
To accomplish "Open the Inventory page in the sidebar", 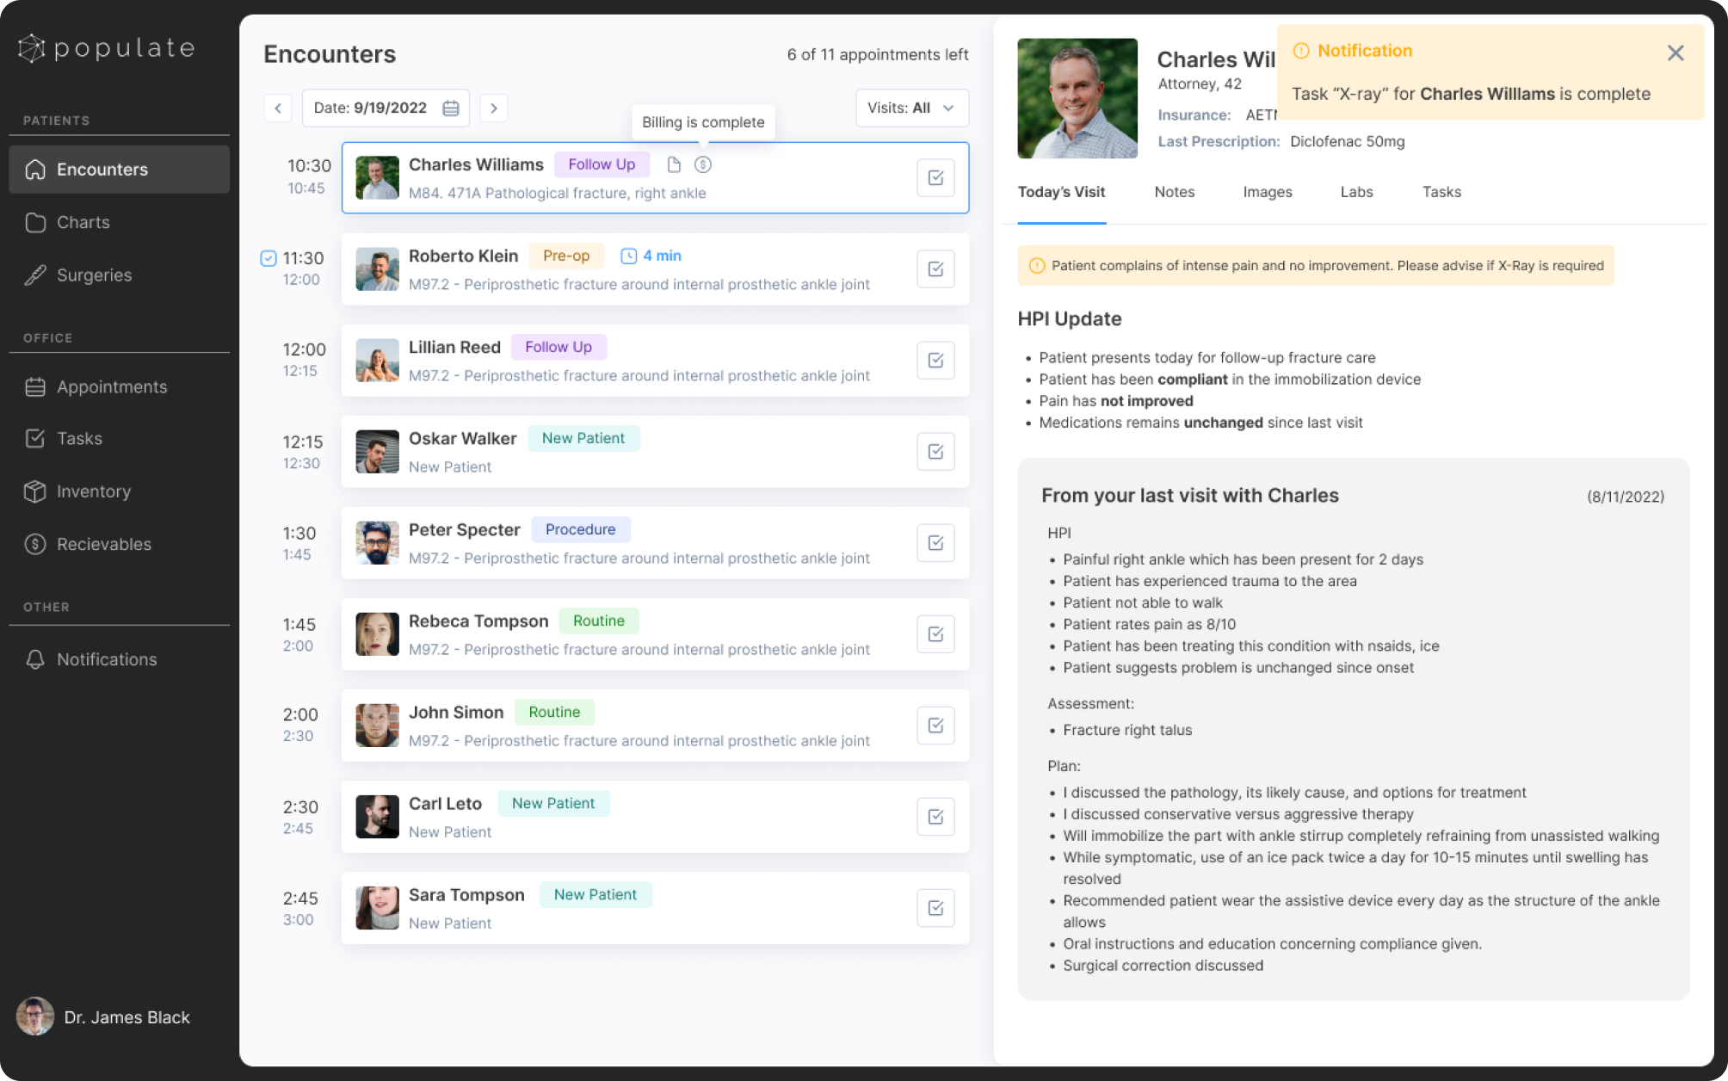I will (93, 491).
